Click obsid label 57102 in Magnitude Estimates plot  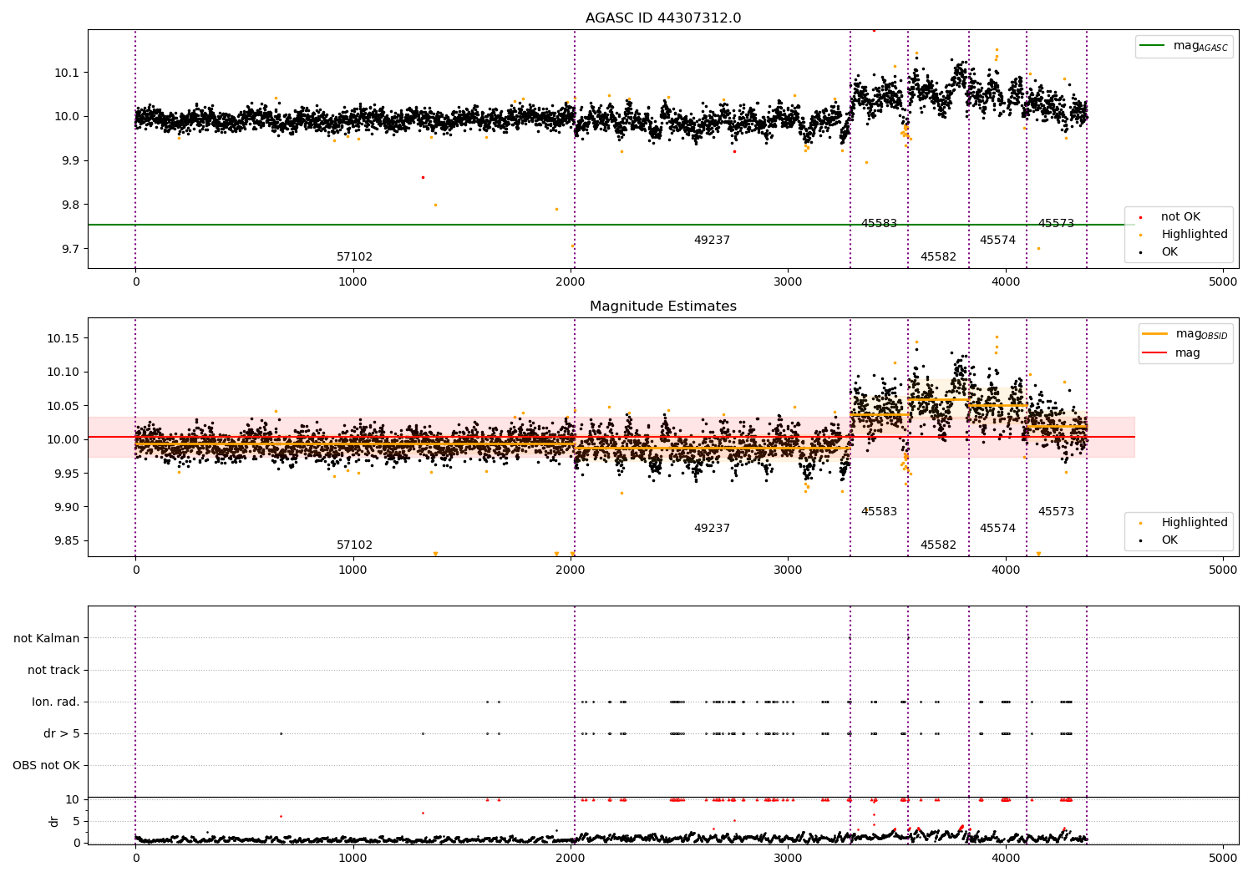click(354, 545)
